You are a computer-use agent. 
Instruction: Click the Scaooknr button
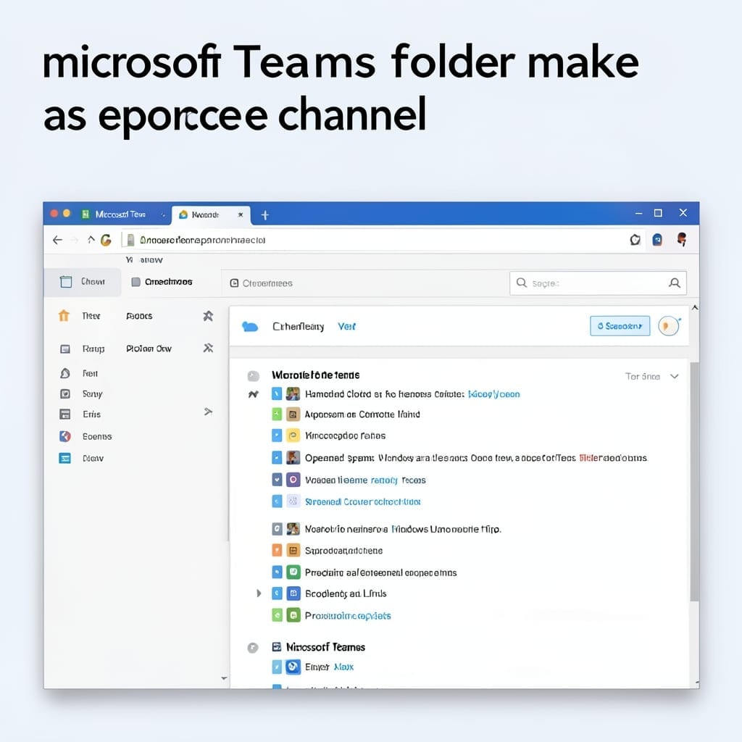(x=620, y=326)
